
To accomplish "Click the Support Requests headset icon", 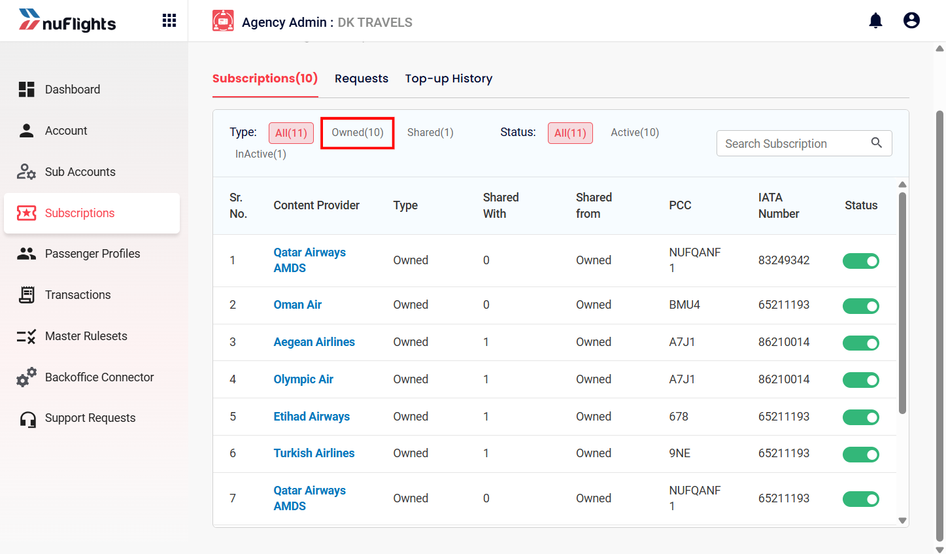I will (27, 419).
